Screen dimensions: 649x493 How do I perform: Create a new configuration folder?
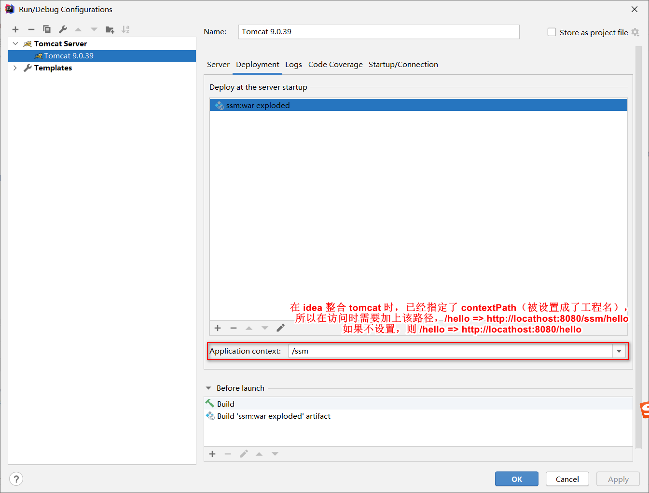point(110,29)
